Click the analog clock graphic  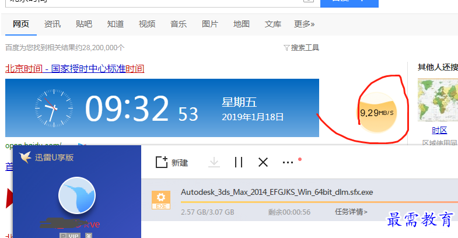(54, 108)
